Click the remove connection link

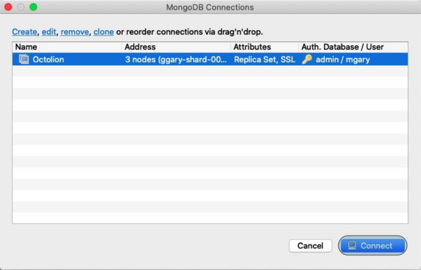(x=75, y=32)
